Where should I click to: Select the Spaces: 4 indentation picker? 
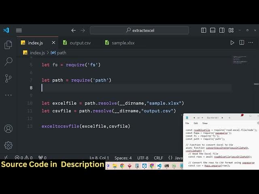tap(123, 158)
